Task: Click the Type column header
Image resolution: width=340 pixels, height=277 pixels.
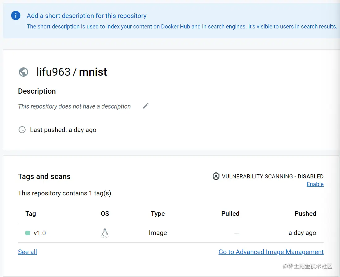Action: 158,214
